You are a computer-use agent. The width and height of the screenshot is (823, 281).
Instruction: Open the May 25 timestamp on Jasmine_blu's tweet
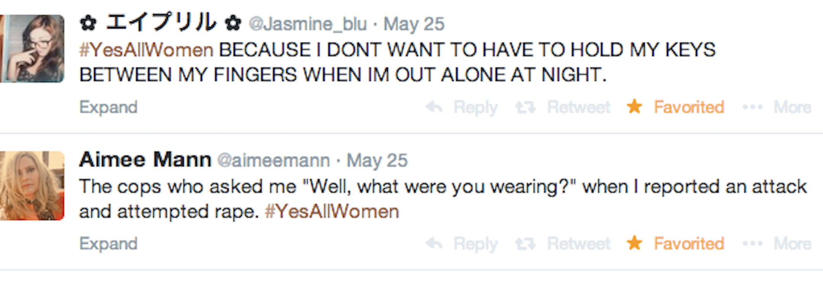click(414, 24)
